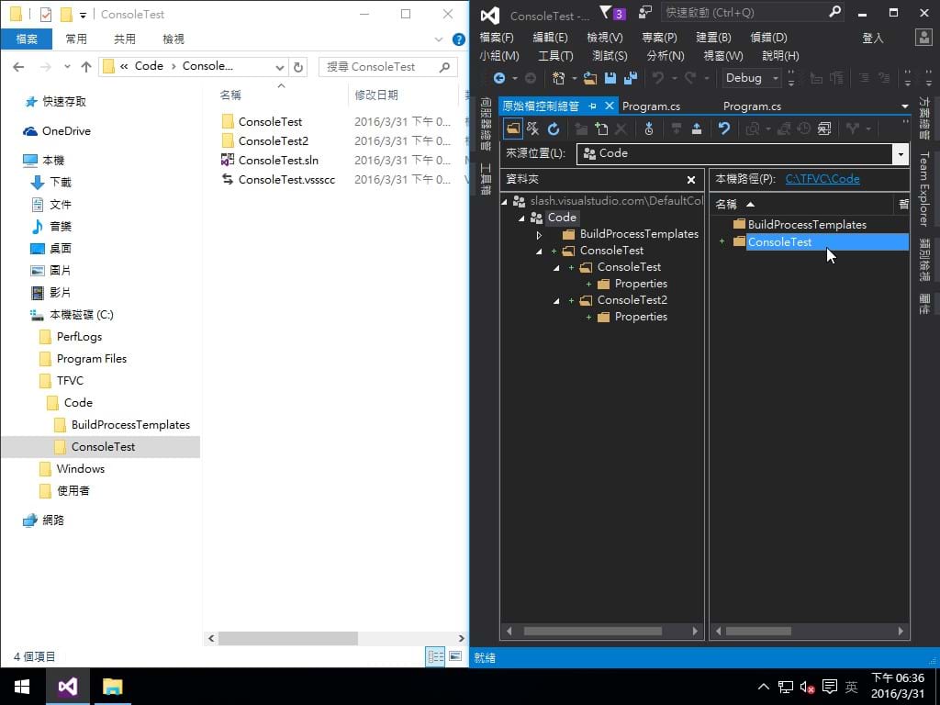Open the Team Explorer side tab

[923, 189]
